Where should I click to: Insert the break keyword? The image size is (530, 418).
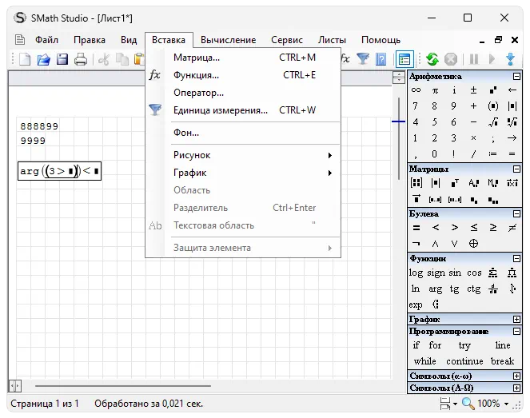coord(502,361)
